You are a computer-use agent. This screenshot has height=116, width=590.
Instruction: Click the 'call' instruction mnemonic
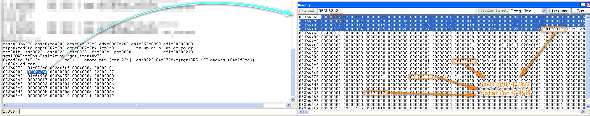click(x=69, y=60)
